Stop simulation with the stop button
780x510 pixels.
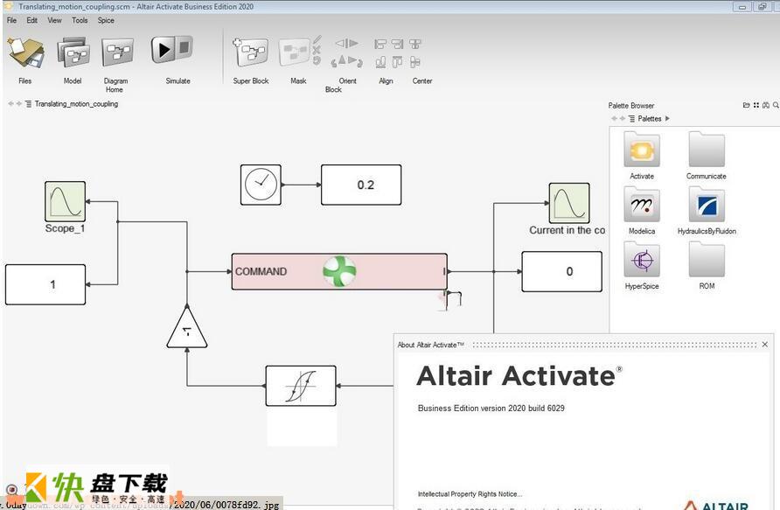184,48
